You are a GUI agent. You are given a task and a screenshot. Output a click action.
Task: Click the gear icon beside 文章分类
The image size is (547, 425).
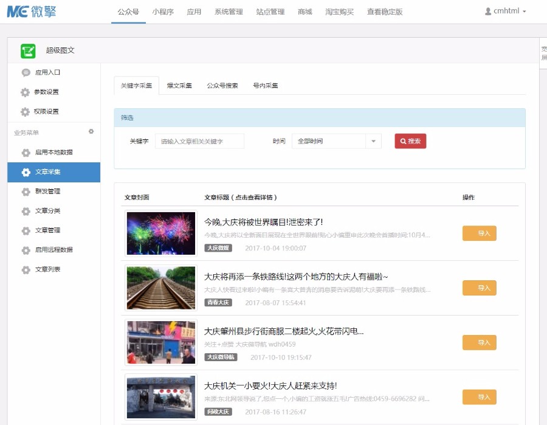pyautogui.click(x=26, y=211)
